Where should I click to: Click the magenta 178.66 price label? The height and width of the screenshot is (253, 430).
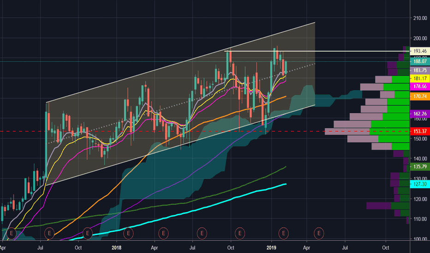[x=420, y=86]
